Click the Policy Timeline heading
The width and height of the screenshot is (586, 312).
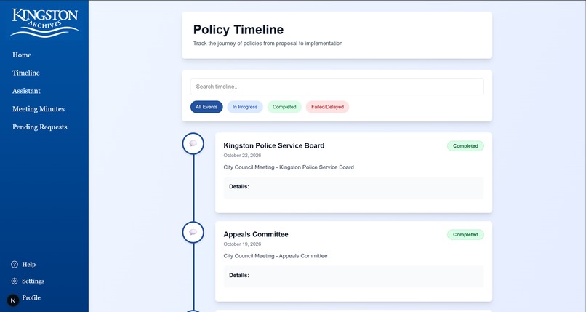238,30
